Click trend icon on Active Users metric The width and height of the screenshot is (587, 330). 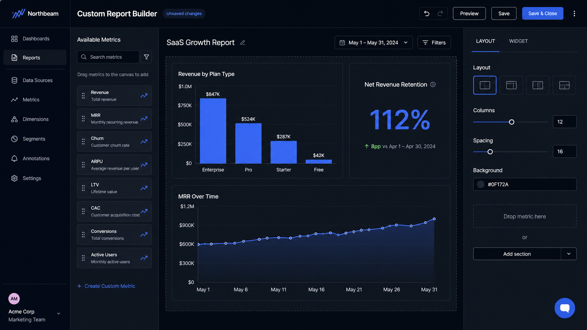pyautogui.click(x=144, y=258)
